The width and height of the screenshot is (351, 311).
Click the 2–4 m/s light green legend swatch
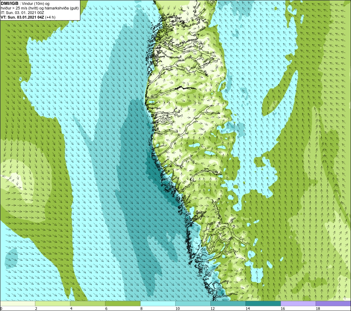click(x=53, y=303)
